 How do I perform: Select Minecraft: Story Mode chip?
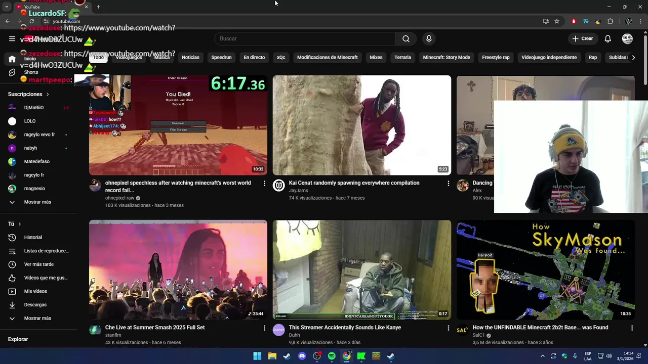click(447, 57)
